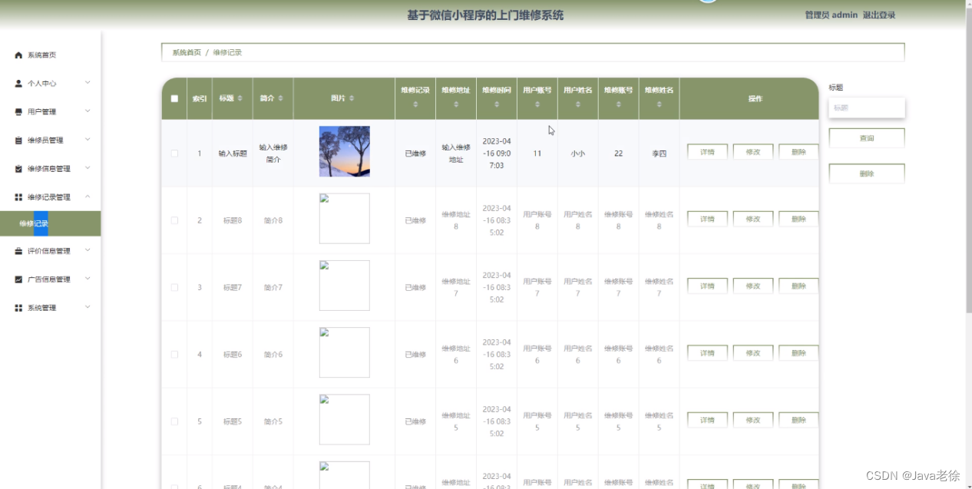
Task: Expand the 评价信息管理 menu chevron
Action: 88,250
